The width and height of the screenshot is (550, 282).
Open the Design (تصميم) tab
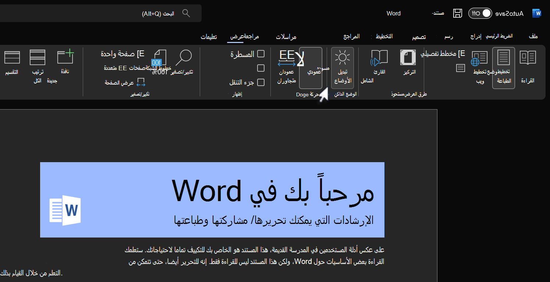coord(419,37)
